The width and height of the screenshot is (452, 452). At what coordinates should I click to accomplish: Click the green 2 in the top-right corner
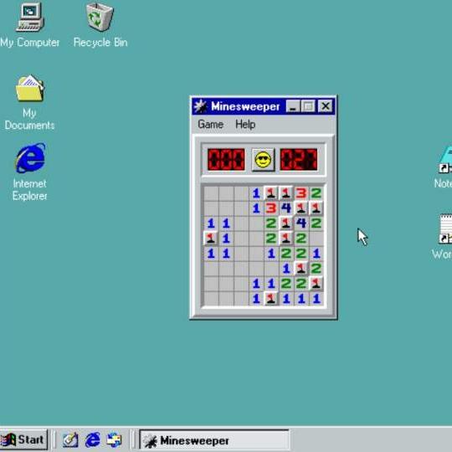tap(316, 193)
